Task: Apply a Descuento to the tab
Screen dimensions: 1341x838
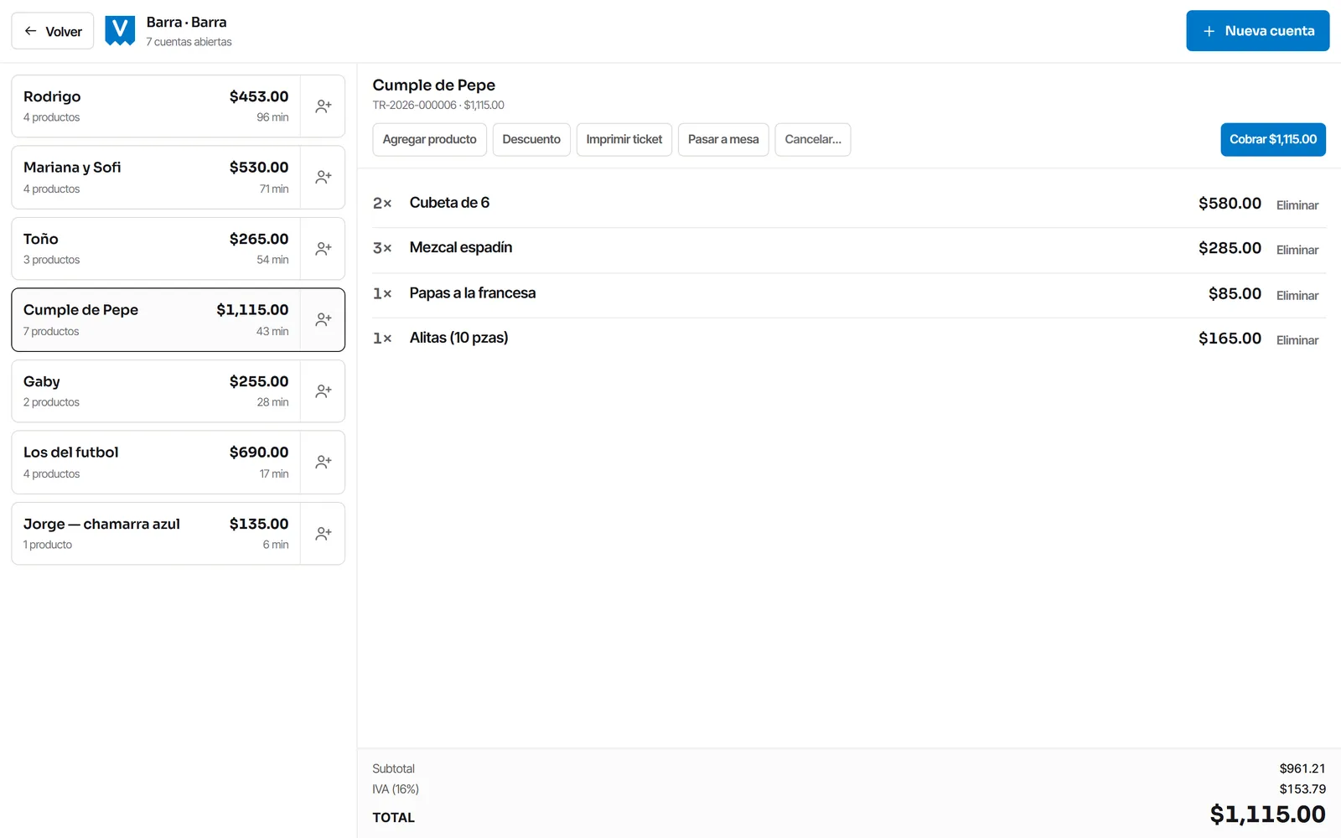Action: (531, 140)
